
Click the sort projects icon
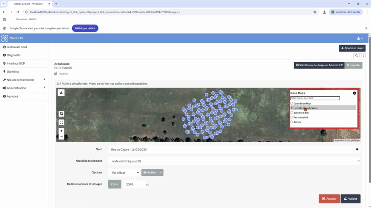point(362,56)
